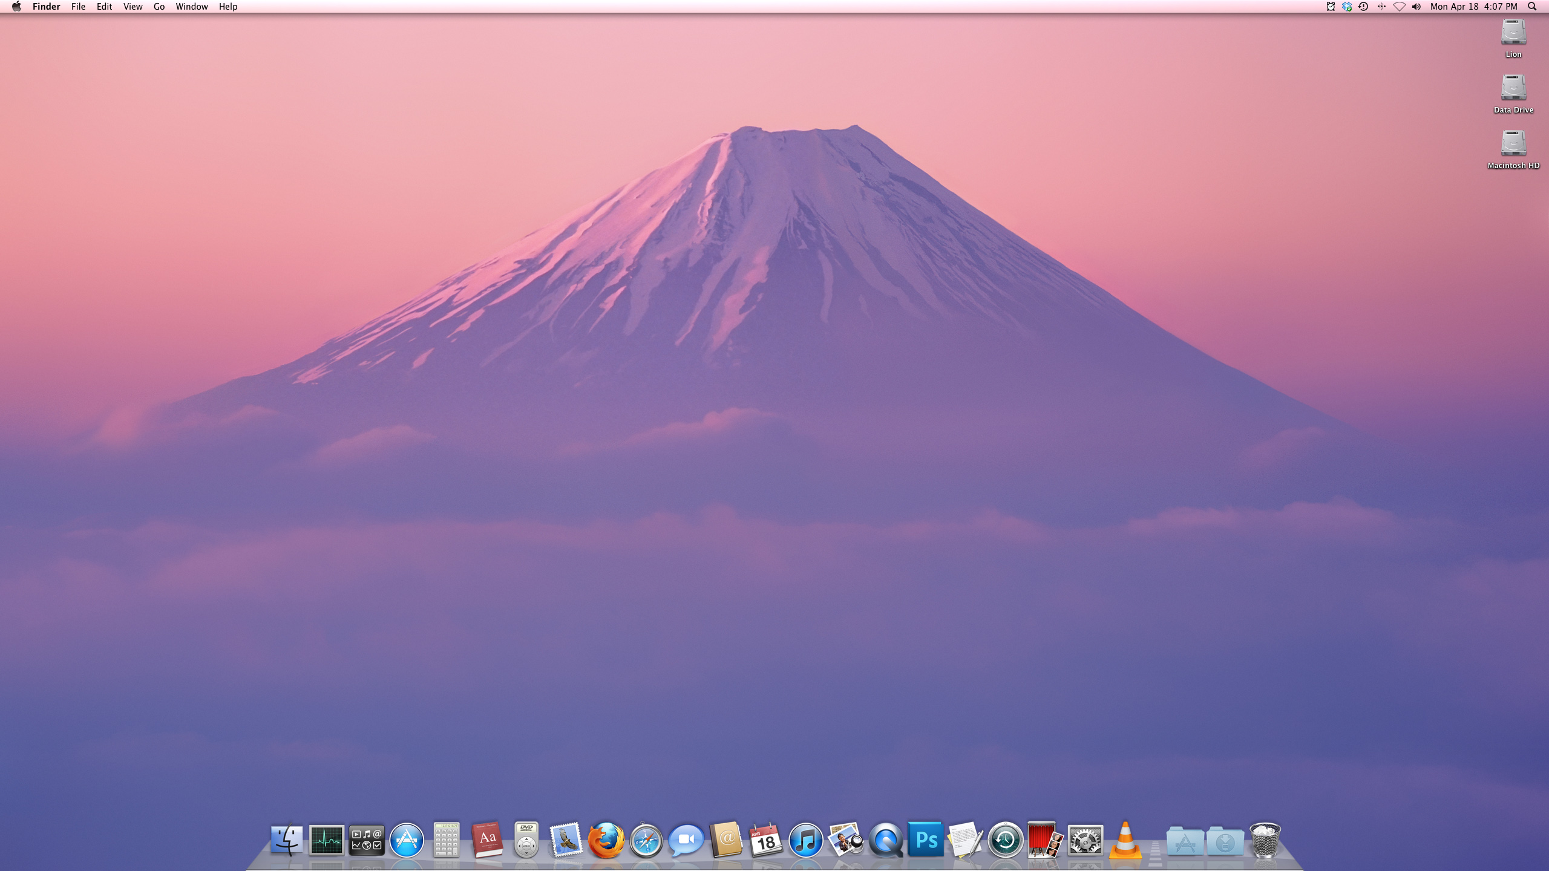Launch the Safari compass icon
This screenshot has height=871, width=1549.
pyautogui.click(x=646, y=840)
